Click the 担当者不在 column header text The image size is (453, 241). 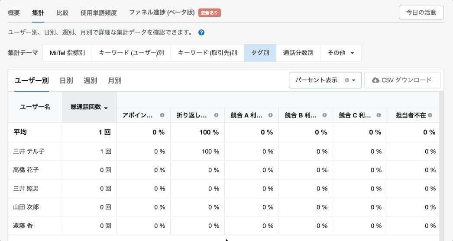click(x=411, y=115)
